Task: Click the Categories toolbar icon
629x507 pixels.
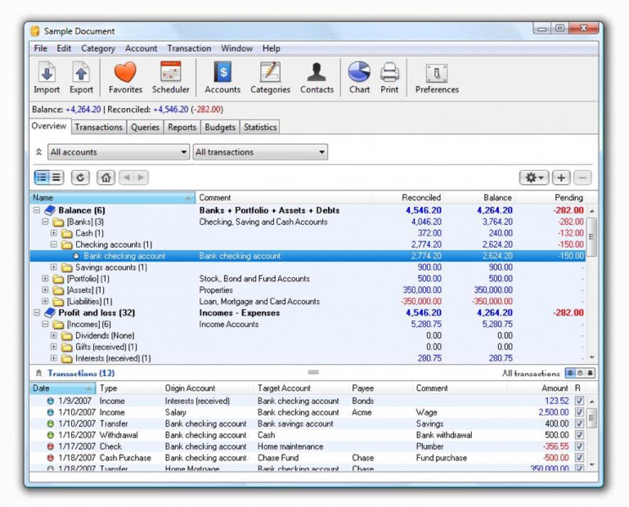Action: pyautogui.click(x=270, y=75)
